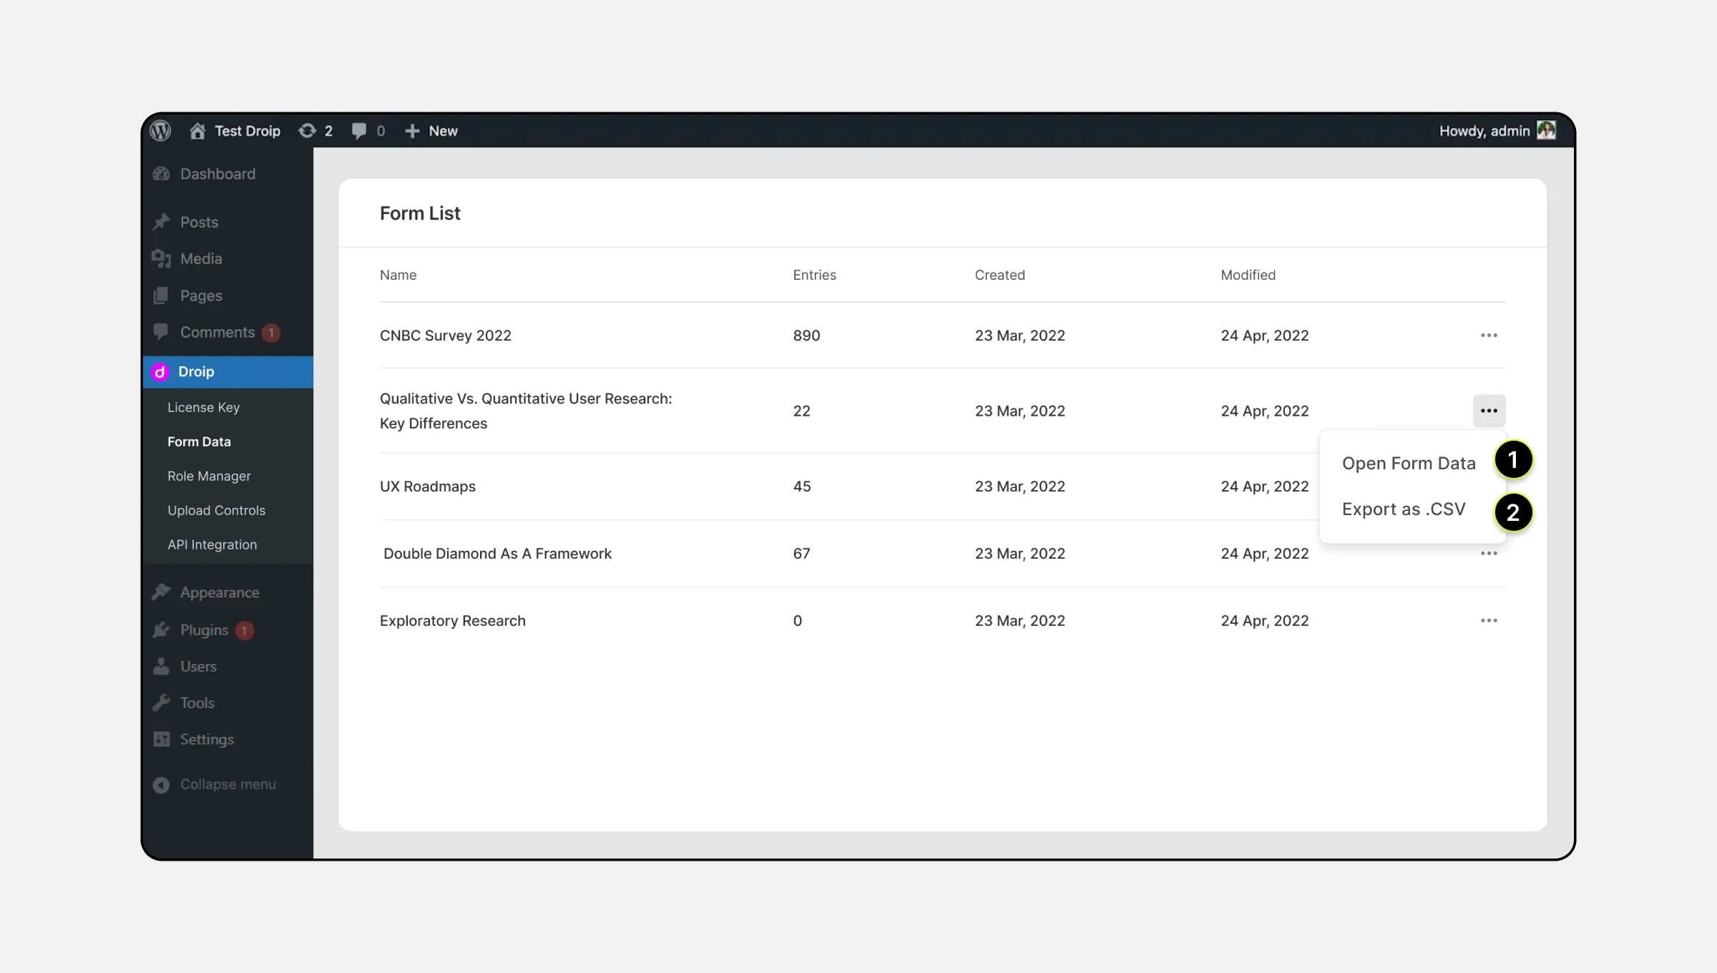Click License Key in left sidebar

[204, 407]
